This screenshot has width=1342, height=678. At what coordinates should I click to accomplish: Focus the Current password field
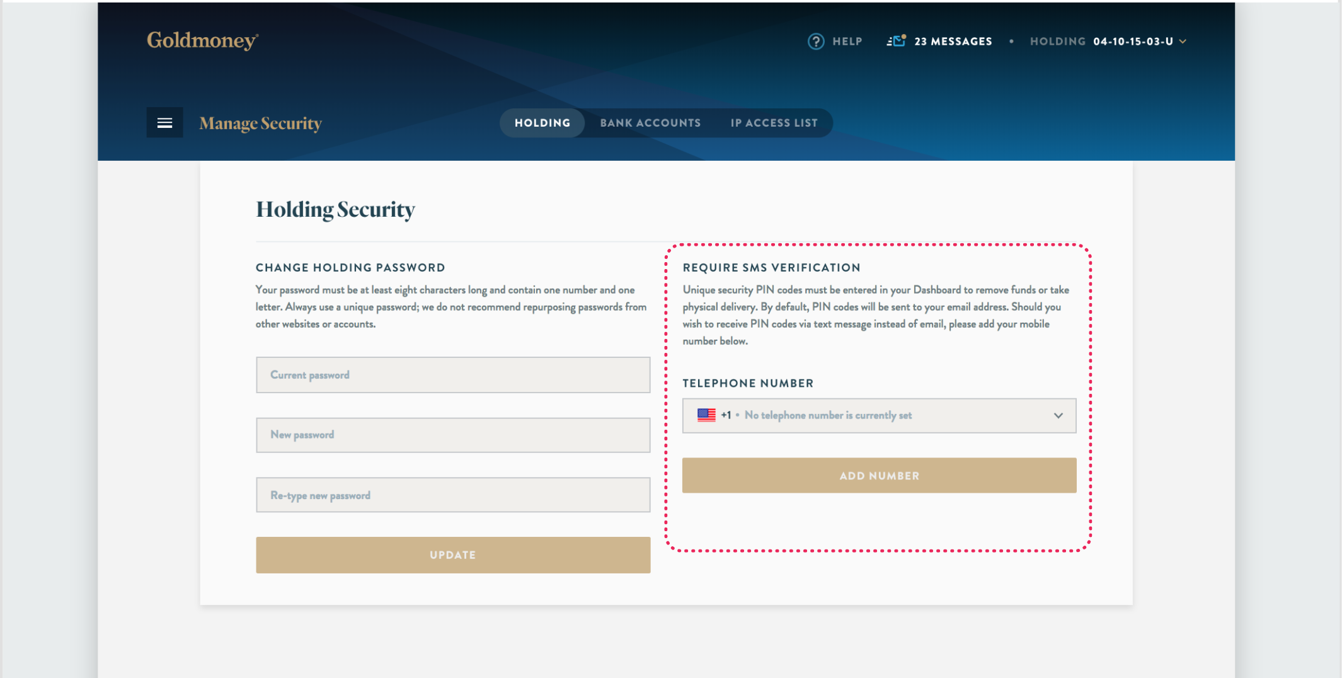(453, 375)
